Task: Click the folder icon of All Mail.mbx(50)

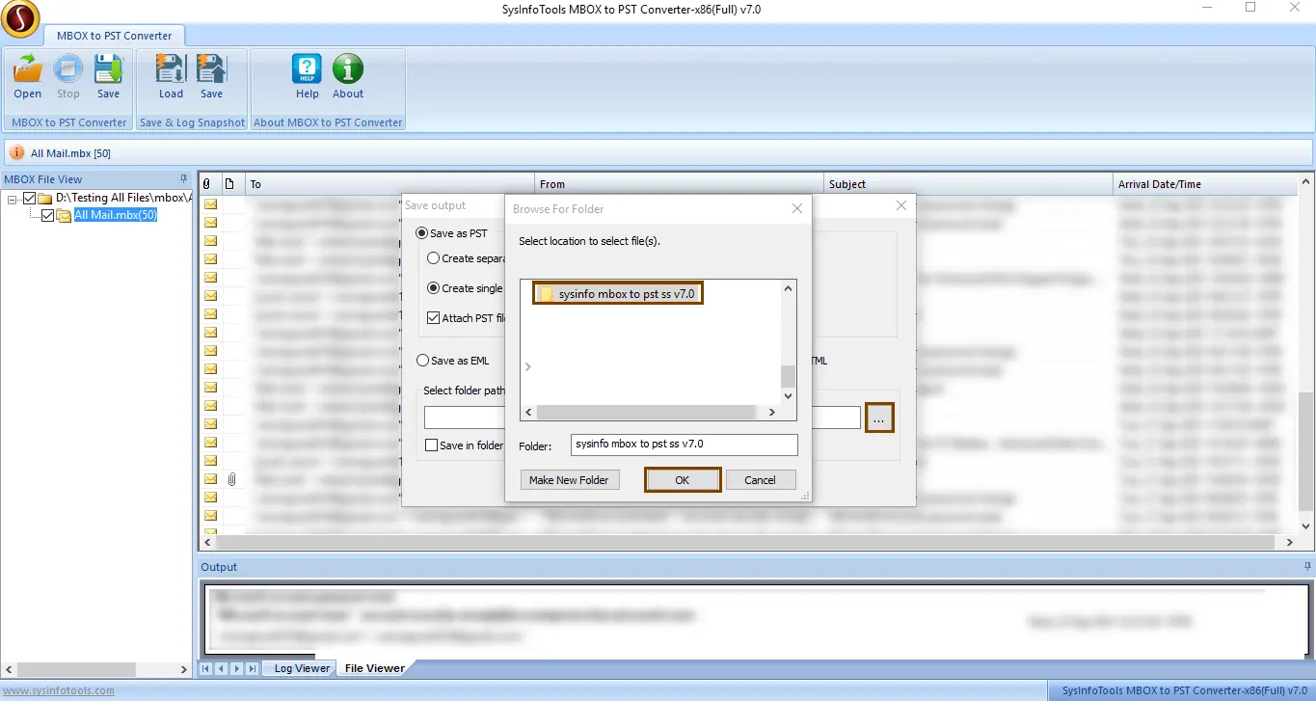Action: click(x=65, y=215)
